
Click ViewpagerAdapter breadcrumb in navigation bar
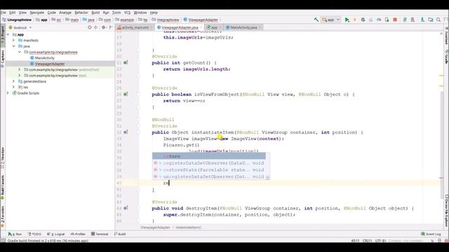coord(201,20)
